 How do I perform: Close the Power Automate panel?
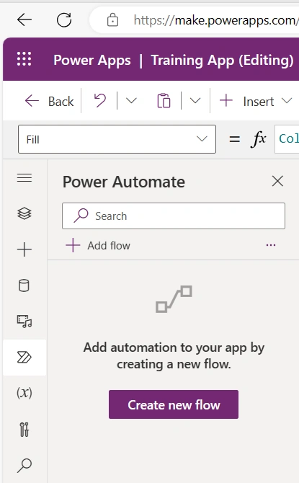coord(277,181)
